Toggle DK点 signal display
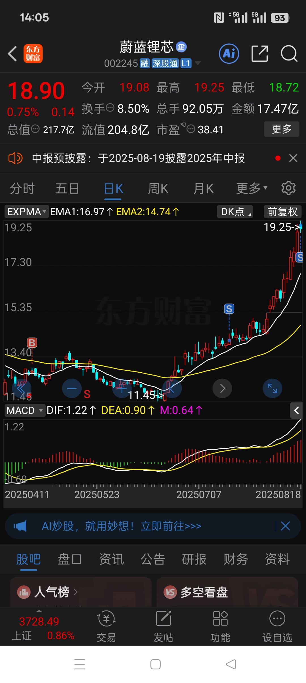This screenshot has width=306, height=683. click(x=235, y=212)
